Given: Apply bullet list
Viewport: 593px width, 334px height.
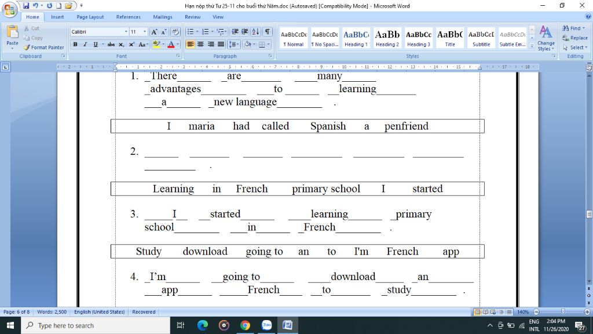Looking at the screenshot, I should [190, 32].
